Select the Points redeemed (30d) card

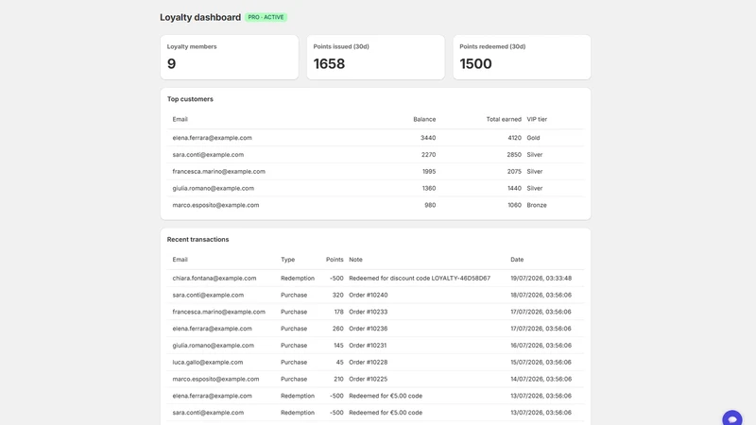pyautogui.click(x=522, y=57)
